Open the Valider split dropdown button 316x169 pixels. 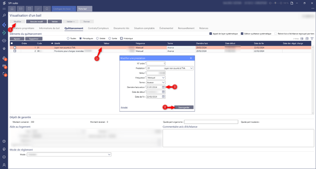point(71,22)
